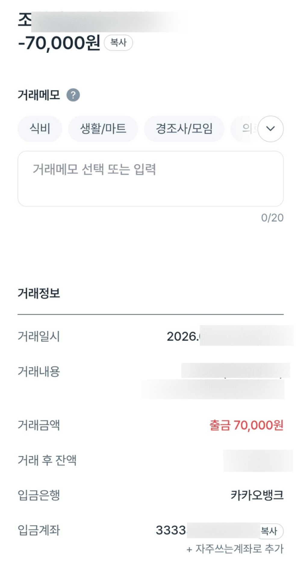
Task: Select the 생활/마트 memo chip
Action: [x=103, y=129]
